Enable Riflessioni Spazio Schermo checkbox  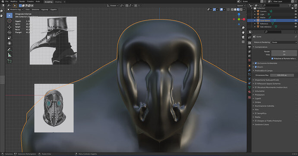pos(256,83)
